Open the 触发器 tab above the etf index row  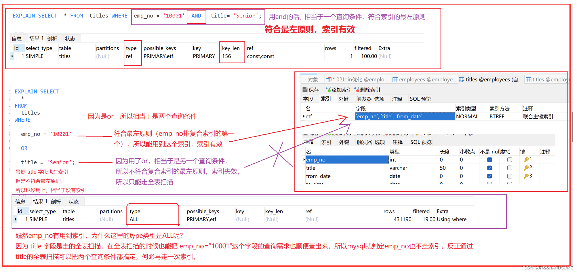(x=364, y=99)
